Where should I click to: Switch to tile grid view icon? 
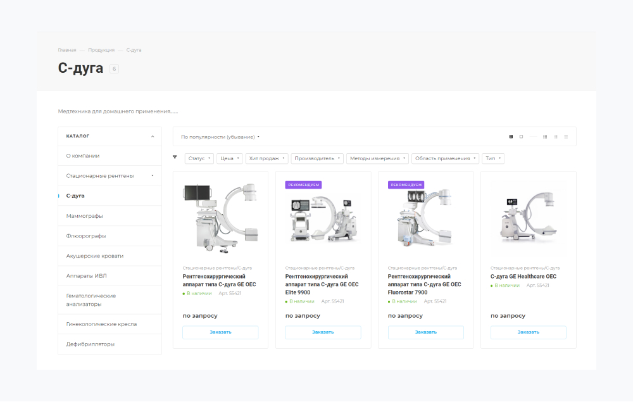pos(511,136)
